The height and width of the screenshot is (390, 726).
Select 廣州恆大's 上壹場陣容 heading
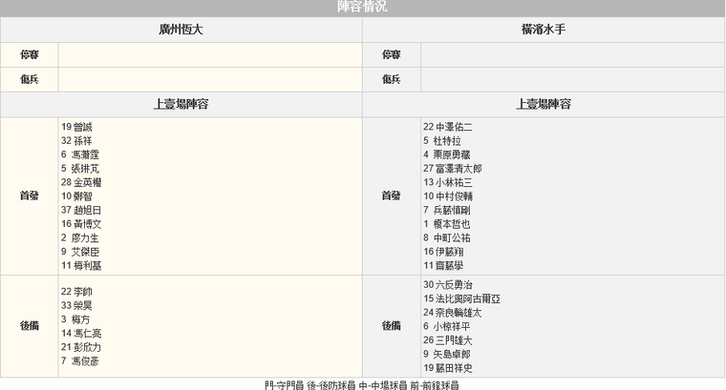tap(181, 104)
